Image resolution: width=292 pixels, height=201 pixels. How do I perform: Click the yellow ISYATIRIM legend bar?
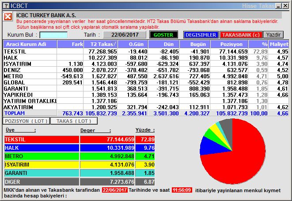click(42, 165)
